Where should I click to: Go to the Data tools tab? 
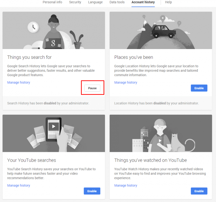pos(117,2)
